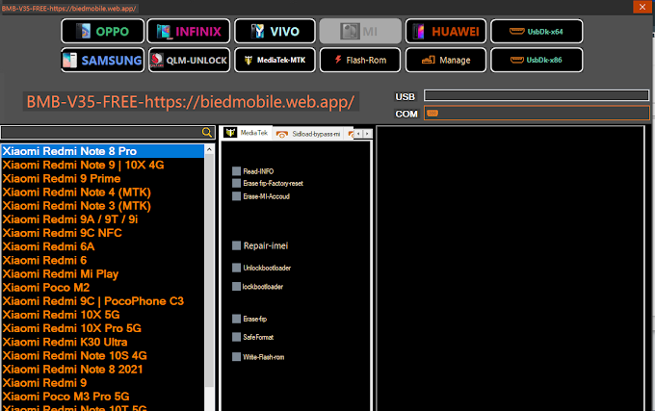
Task: Open the OPPO brand section
Action: [x=103, y=32]
